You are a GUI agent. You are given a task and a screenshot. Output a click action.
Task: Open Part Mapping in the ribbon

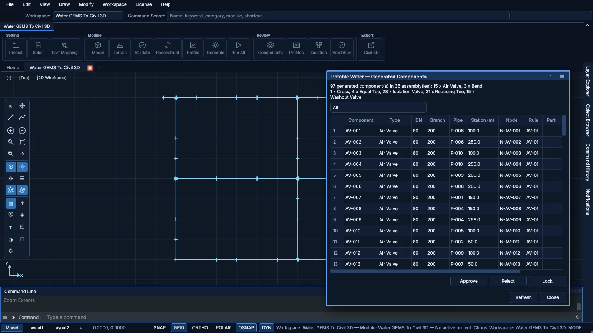[65, 48]
